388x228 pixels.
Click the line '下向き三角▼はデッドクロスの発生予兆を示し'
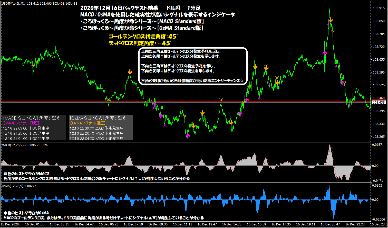point(178,66)
